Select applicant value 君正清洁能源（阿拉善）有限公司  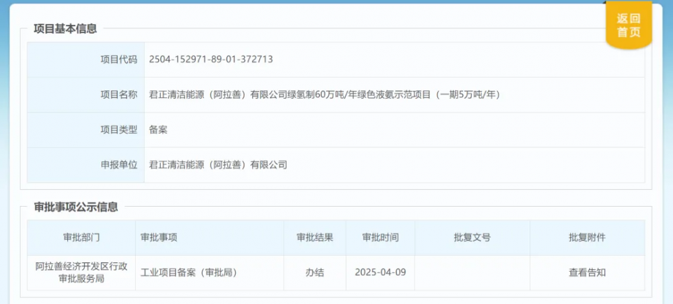[x=217, y=165]
